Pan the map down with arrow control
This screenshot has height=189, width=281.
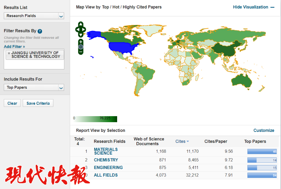coord(81,34)
